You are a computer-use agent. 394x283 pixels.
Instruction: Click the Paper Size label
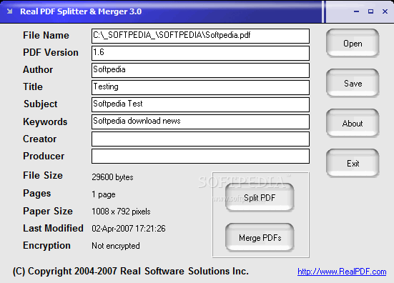point(48,212)
